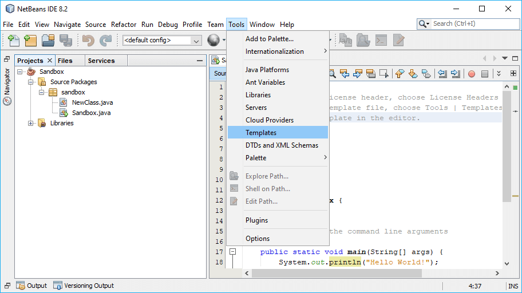Viewport: 522px width, 293px height.
Task: Click the Shift Line Left editor icon
Action: click(442, 74)
